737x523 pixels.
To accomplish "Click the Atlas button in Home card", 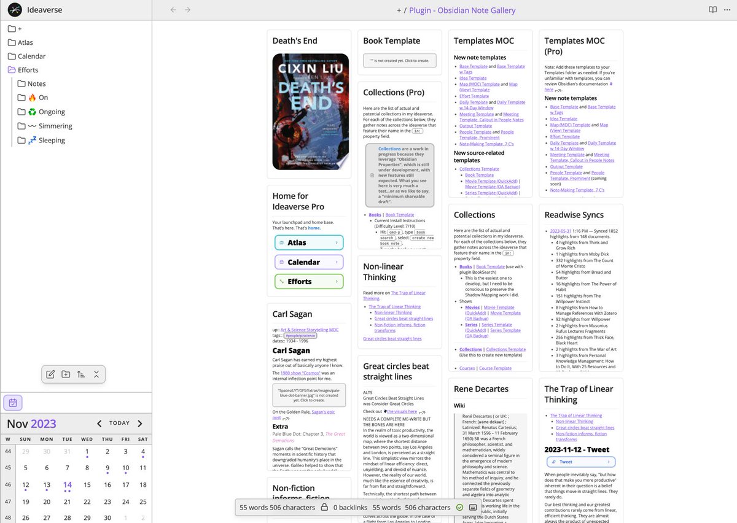I will (x=309, y=243).
